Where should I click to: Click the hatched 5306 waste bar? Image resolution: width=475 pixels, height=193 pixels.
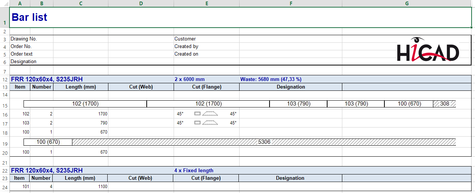264,142
